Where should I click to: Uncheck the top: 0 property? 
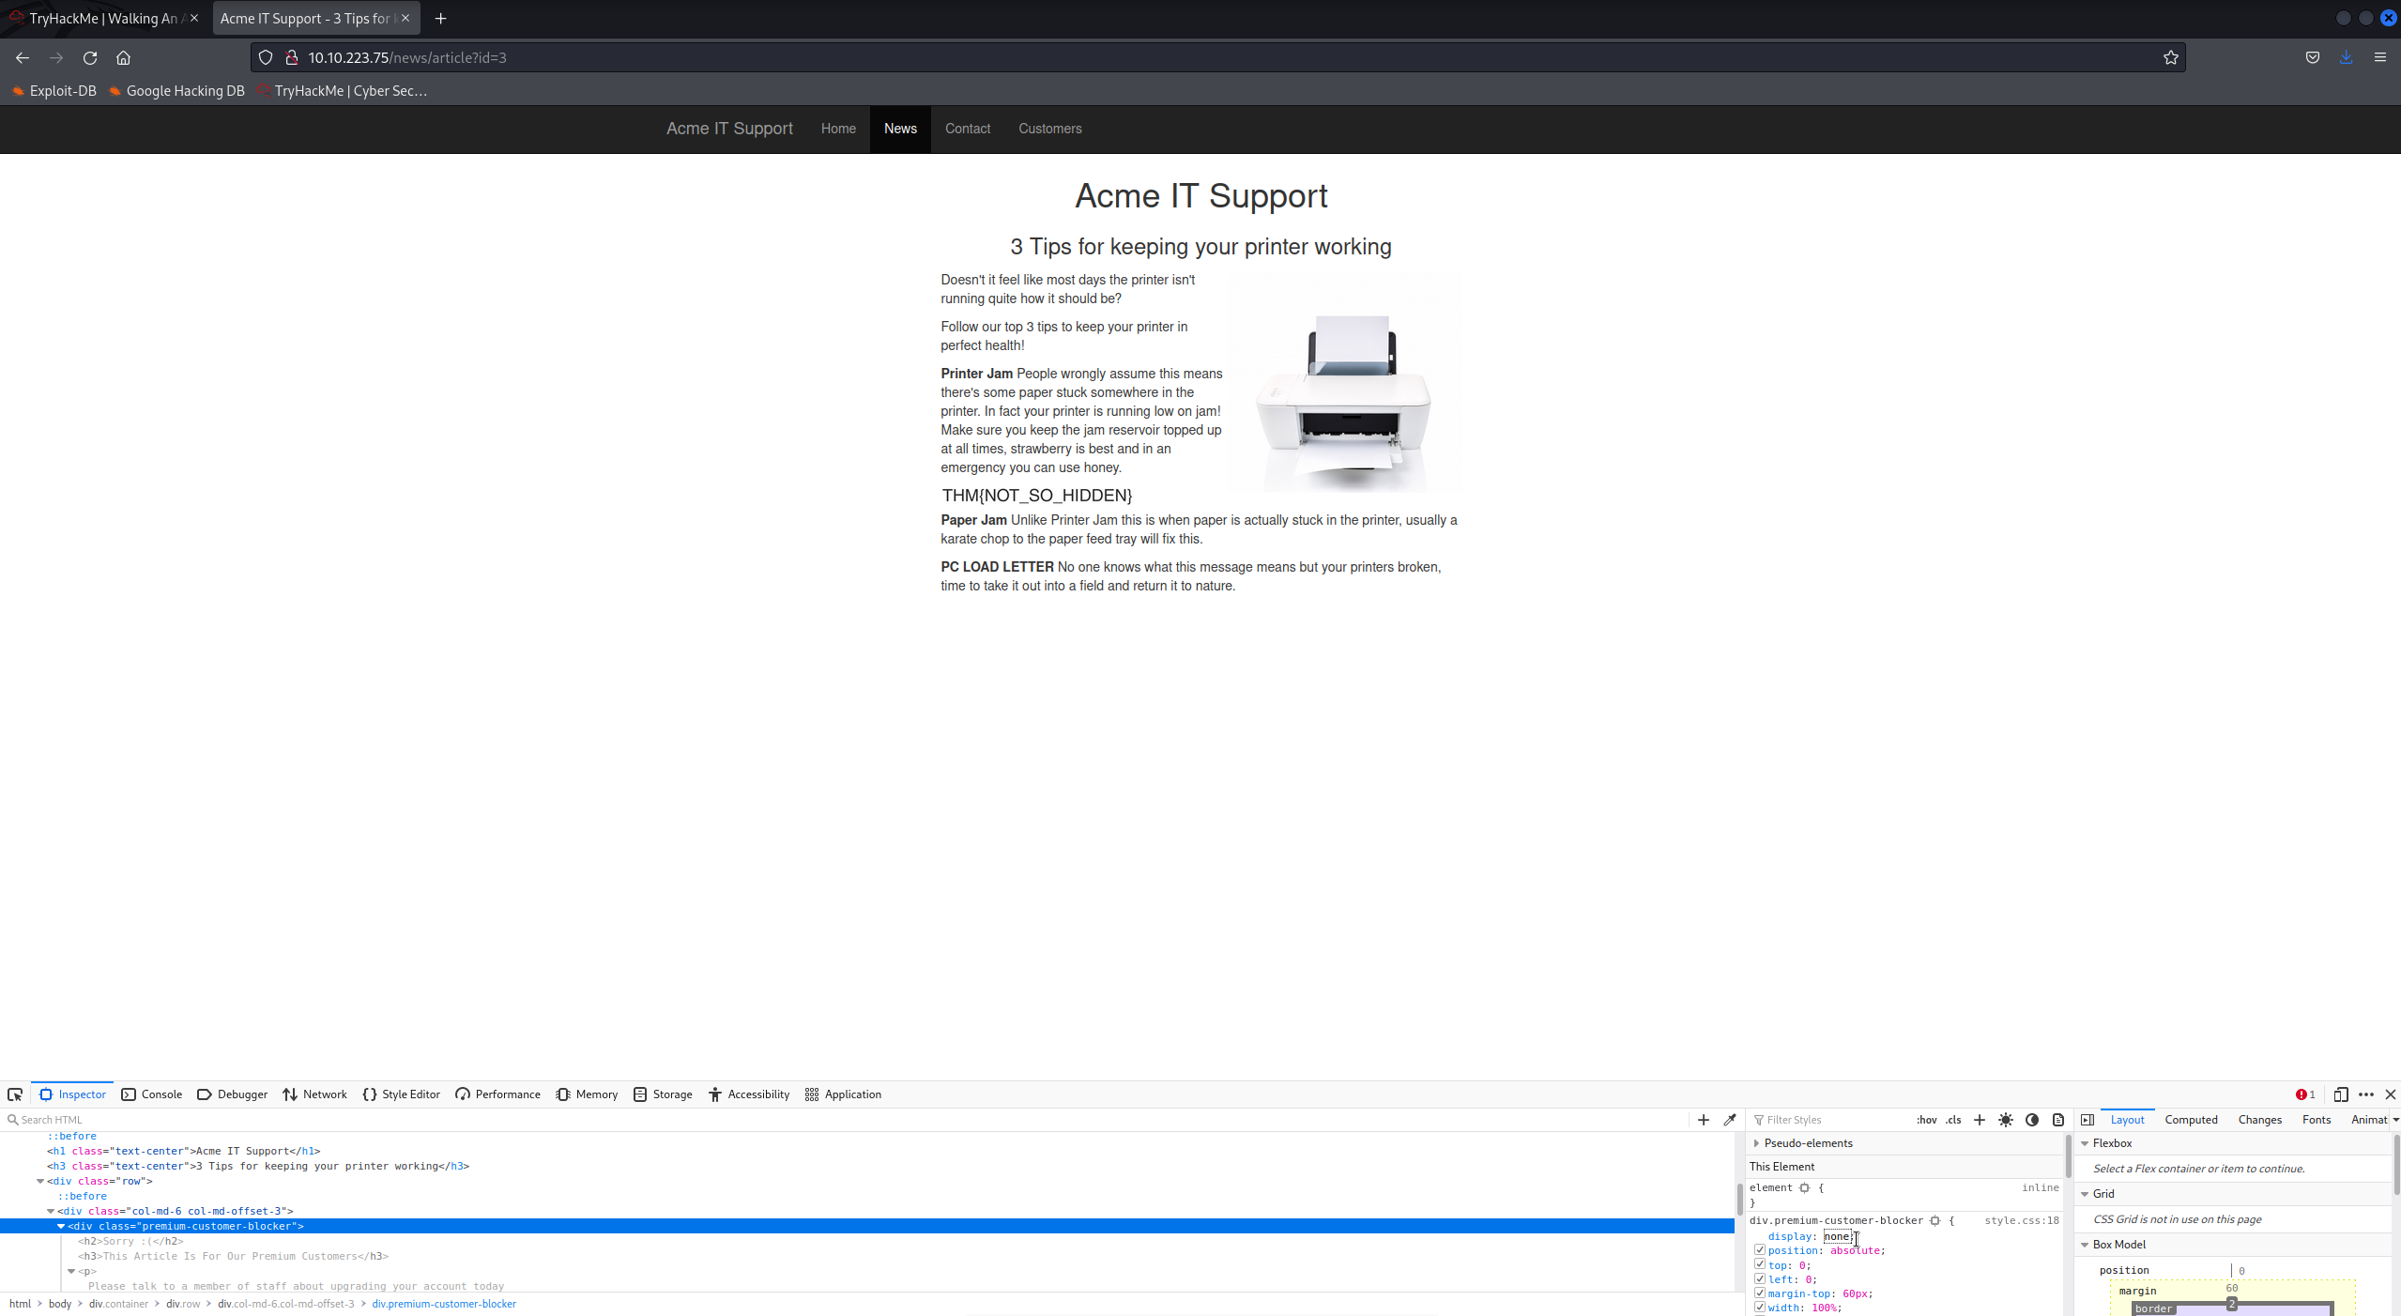pos(1760,1265)
